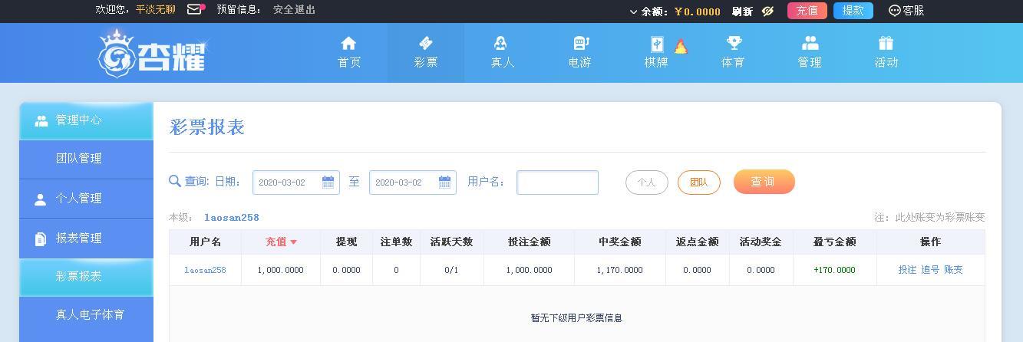The height and width of the screenshot is (342, 1023).
Task: Open the 棋牌 card games icon
Action: [x=658, y=44]
